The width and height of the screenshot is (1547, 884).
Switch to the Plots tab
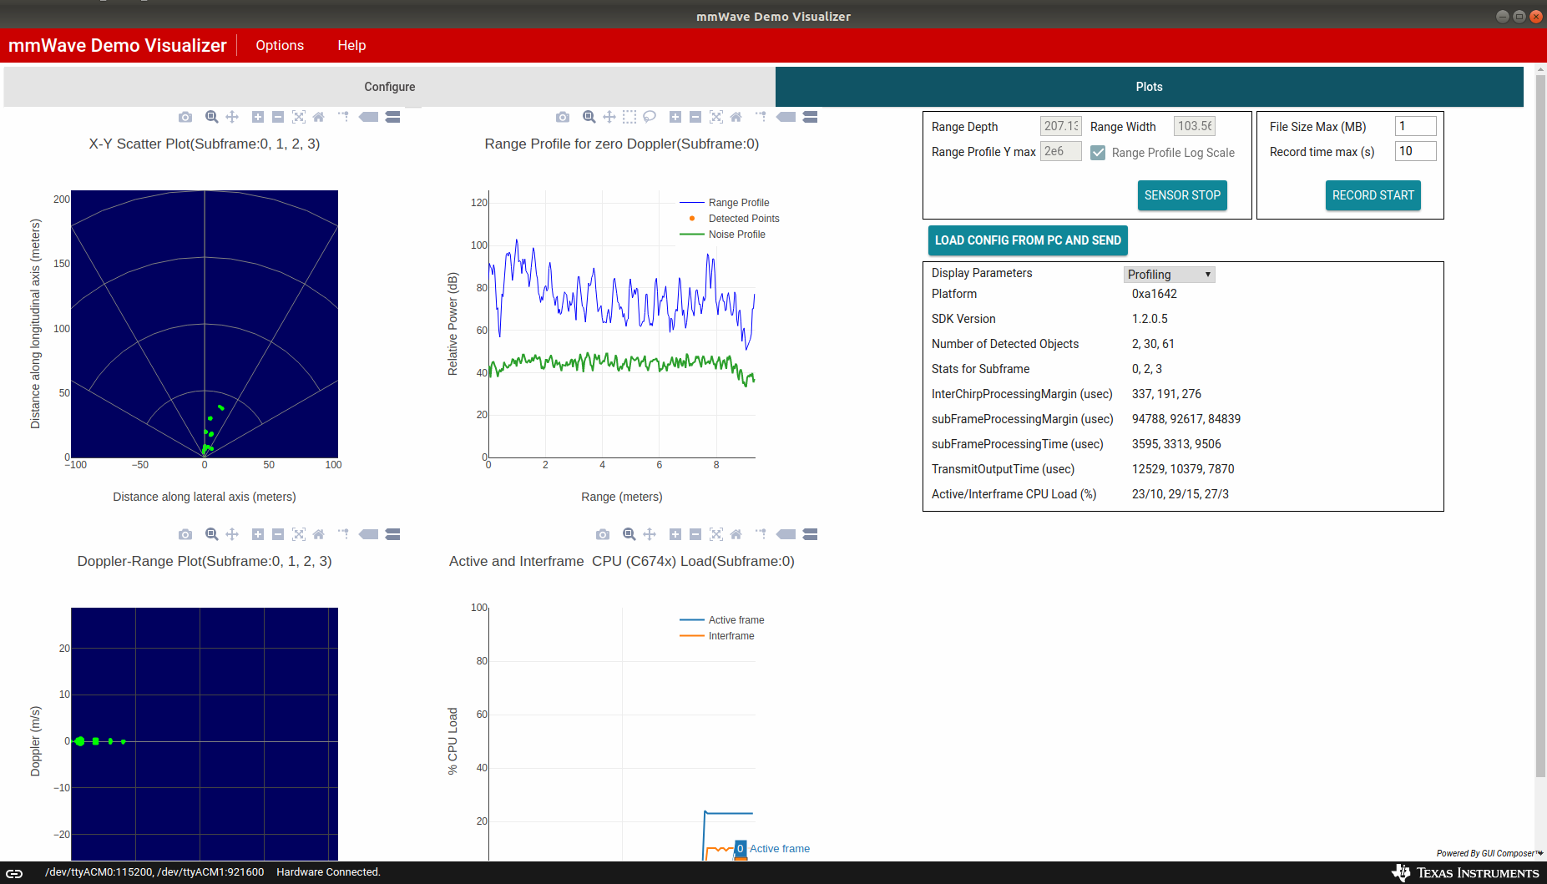[x=1149, y=87]
